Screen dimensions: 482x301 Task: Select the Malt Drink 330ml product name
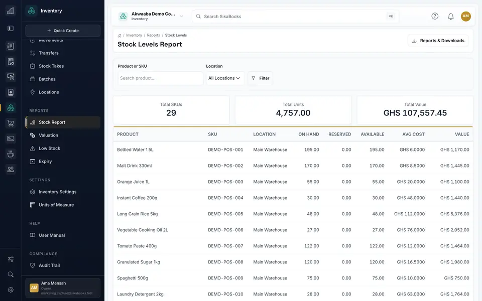point(135,166)
